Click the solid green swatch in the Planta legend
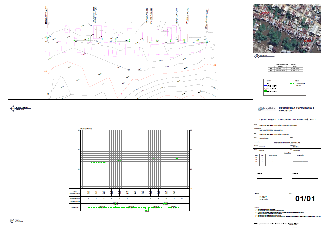Viewport: 322px width, 228px height. (265, 91)
